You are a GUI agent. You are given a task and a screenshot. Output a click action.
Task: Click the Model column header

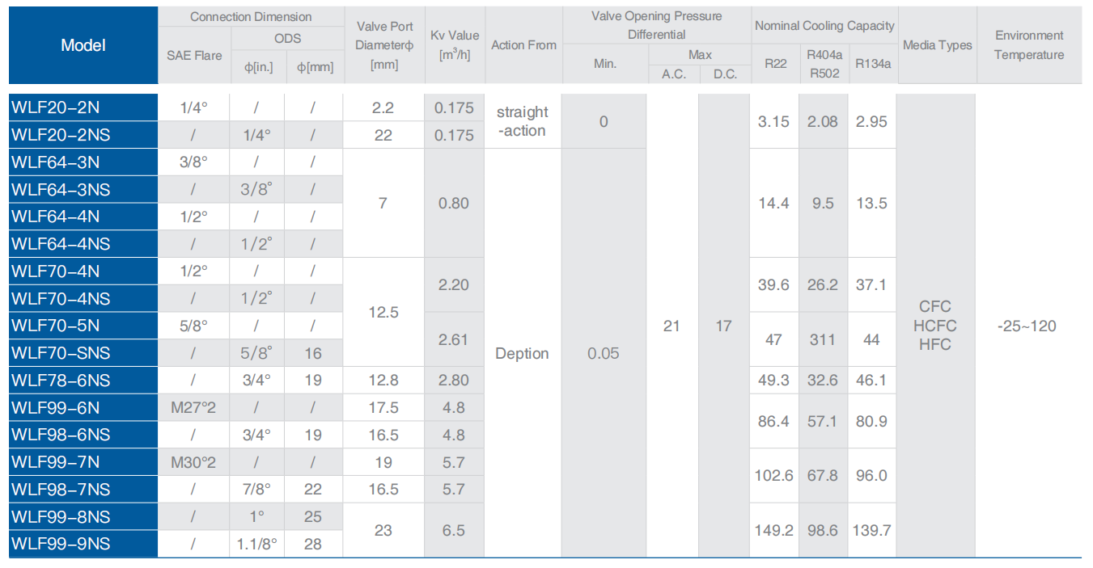(83, 45)
